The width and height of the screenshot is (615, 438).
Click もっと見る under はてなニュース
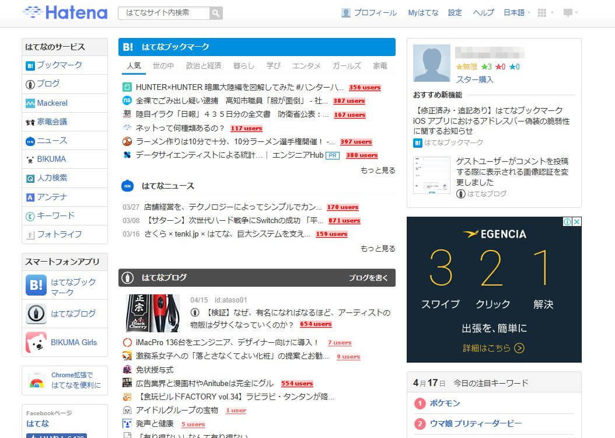[x=378, y=248]
